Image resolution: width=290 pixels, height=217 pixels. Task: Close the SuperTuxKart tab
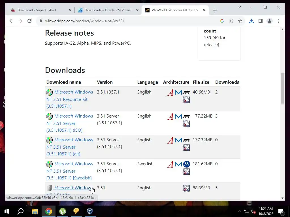(x=70, y=10)
